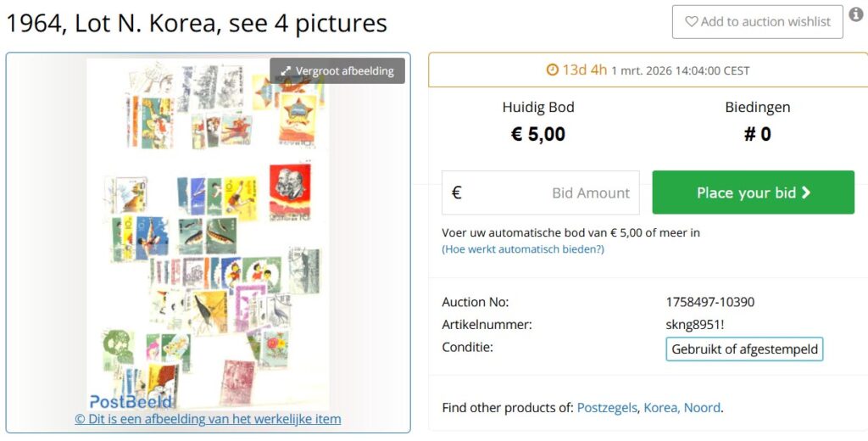Enlarge image via Vergroot afbeelding button

point(337,71)
